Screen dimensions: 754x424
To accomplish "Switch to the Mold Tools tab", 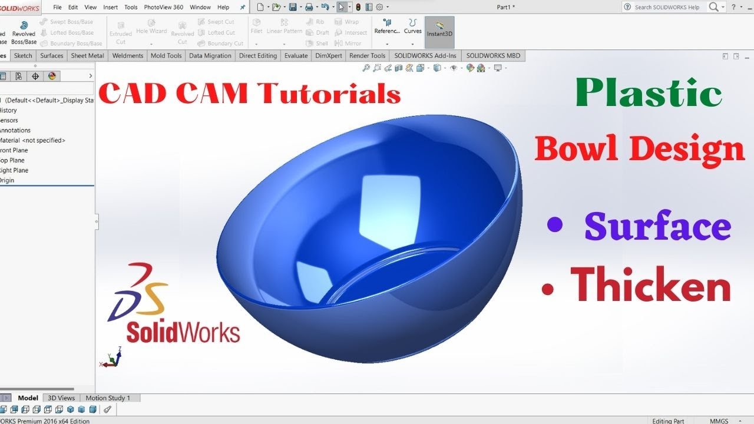I will (166, 55).
